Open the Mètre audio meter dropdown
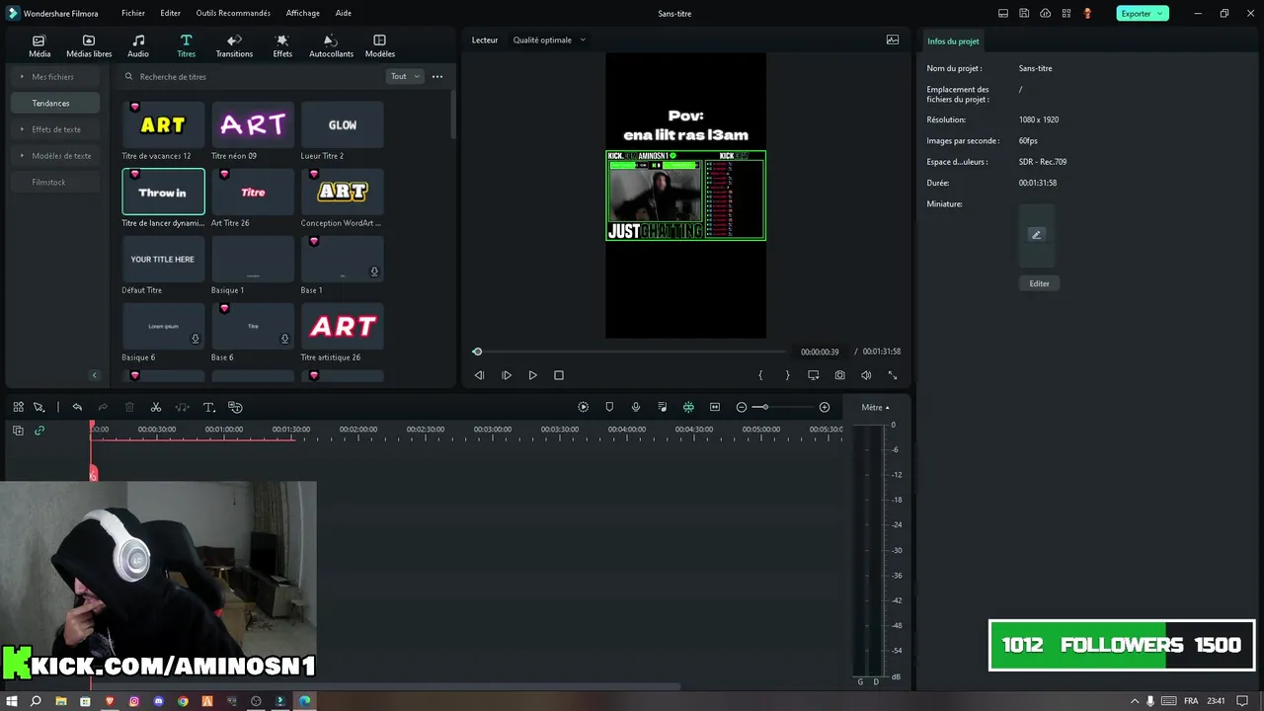 point(875,407)
